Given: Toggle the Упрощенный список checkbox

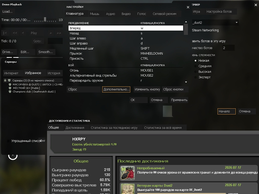Looking at the screenshot, I should click(x=8, y=141).
